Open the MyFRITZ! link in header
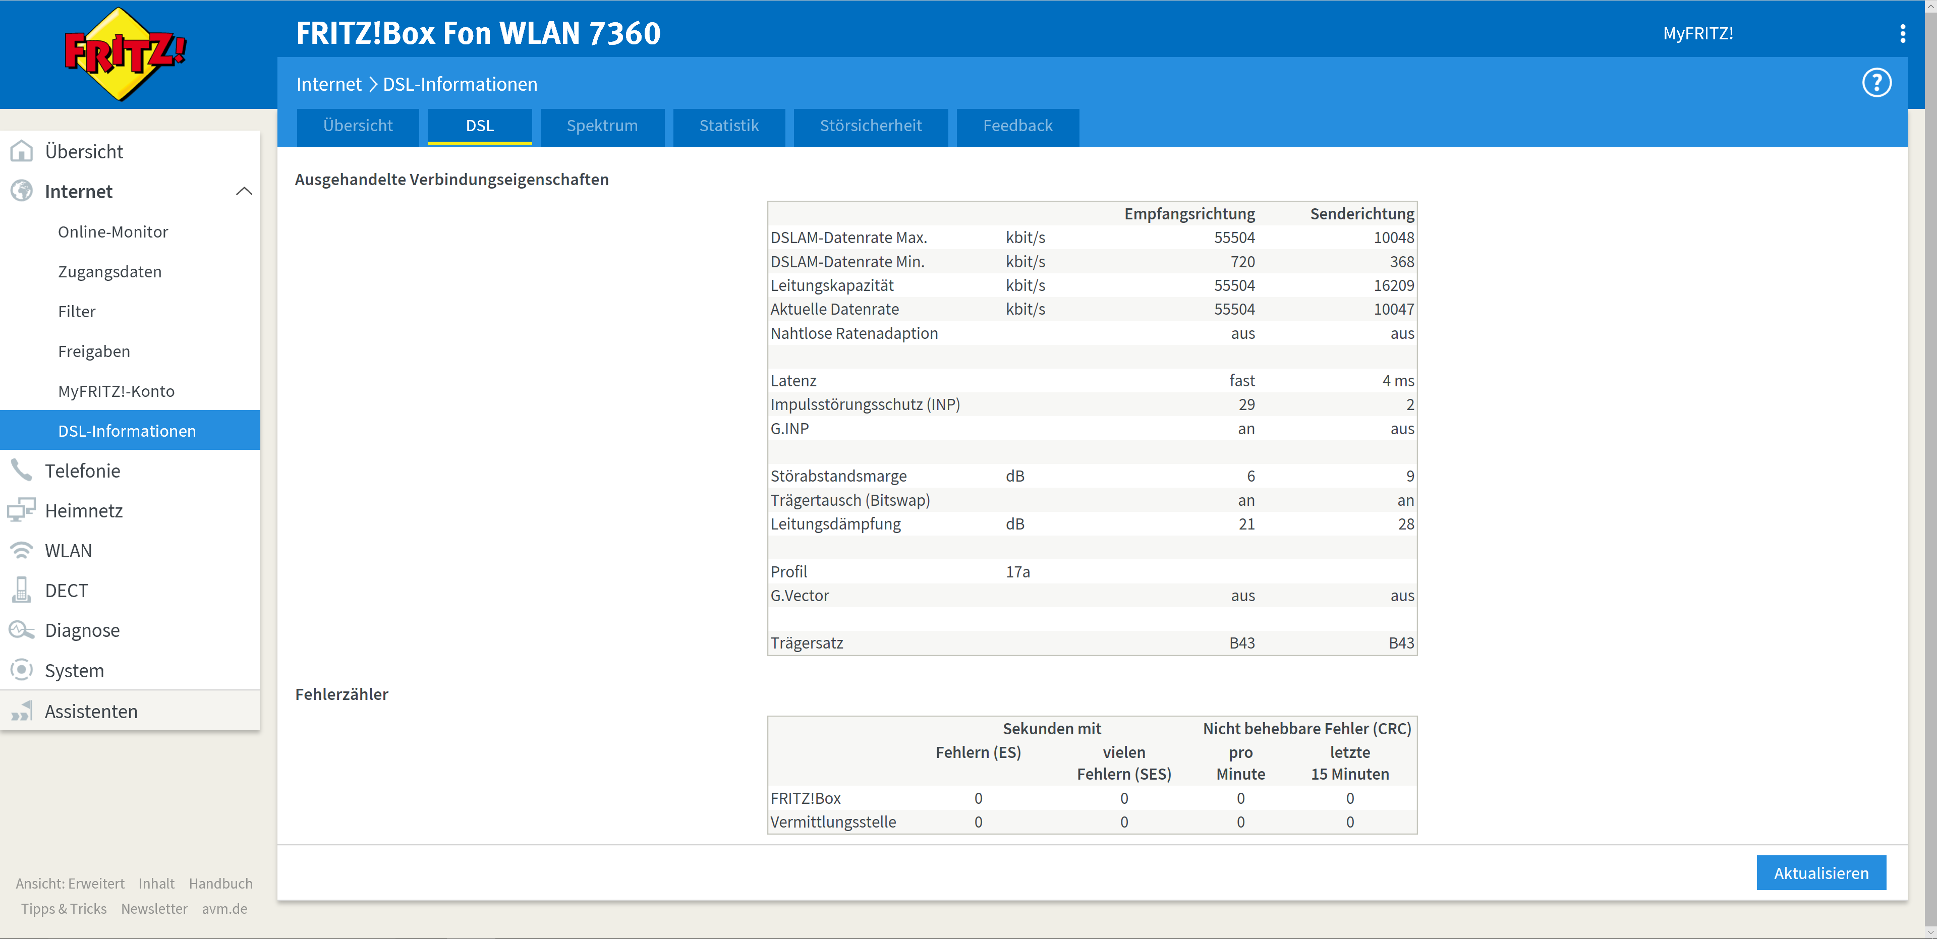The height and width of the screenshot is (939, 1937). (x=1697, y=33)
